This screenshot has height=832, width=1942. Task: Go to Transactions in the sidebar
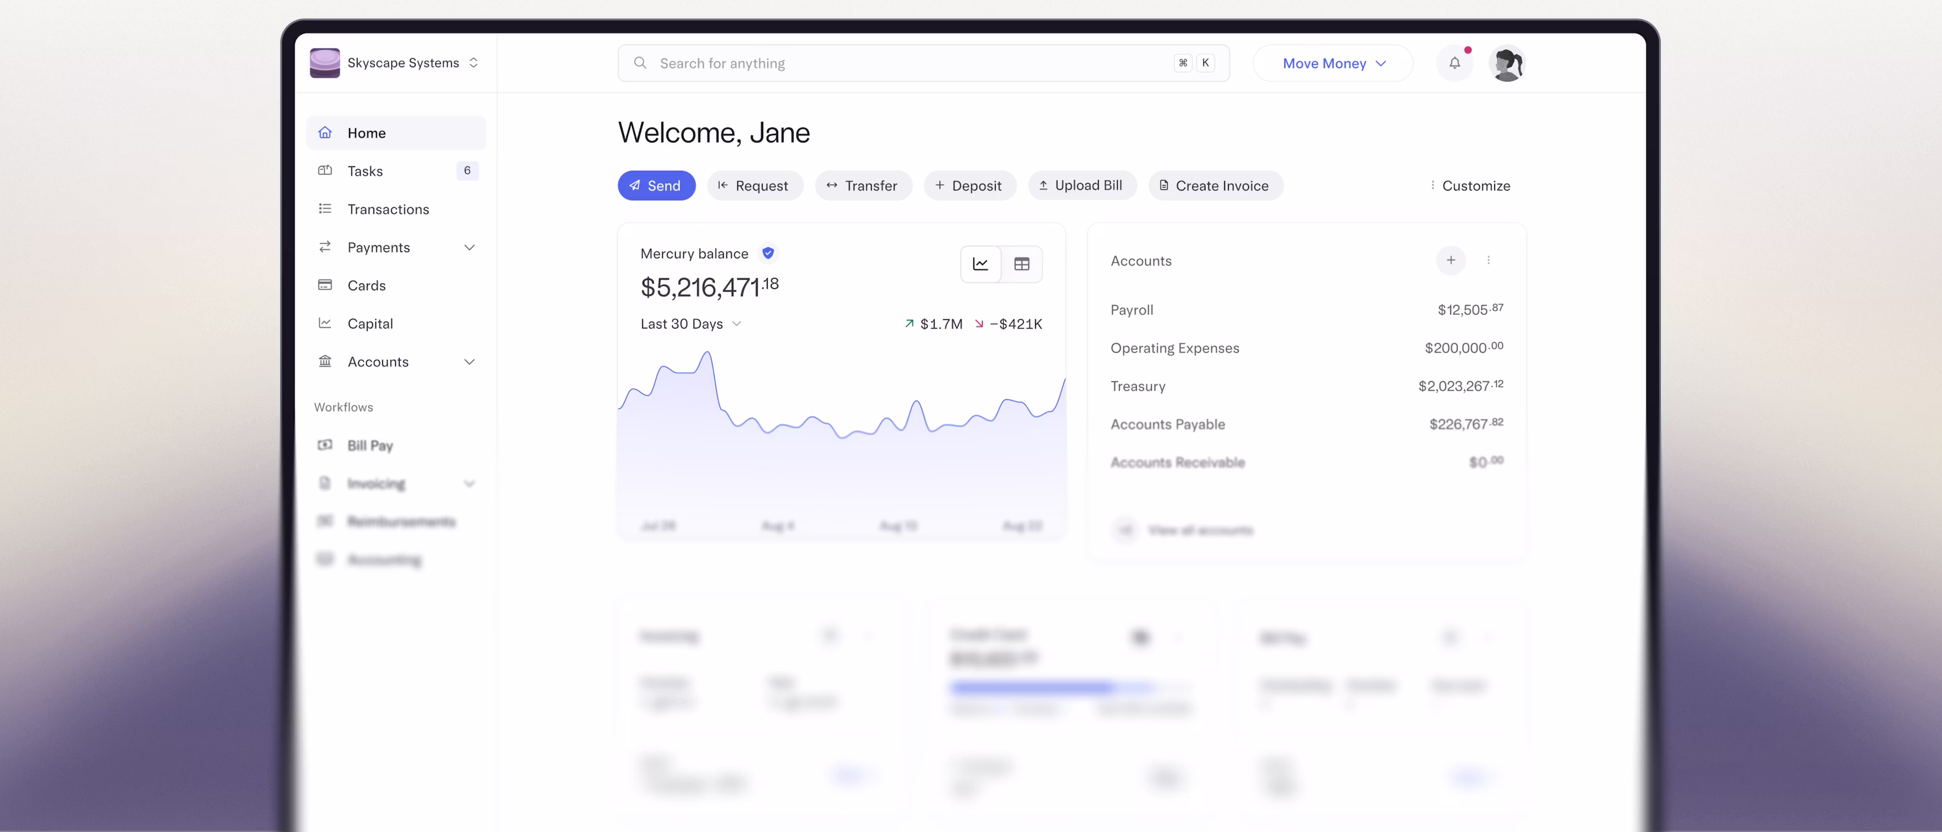point(388,209)
